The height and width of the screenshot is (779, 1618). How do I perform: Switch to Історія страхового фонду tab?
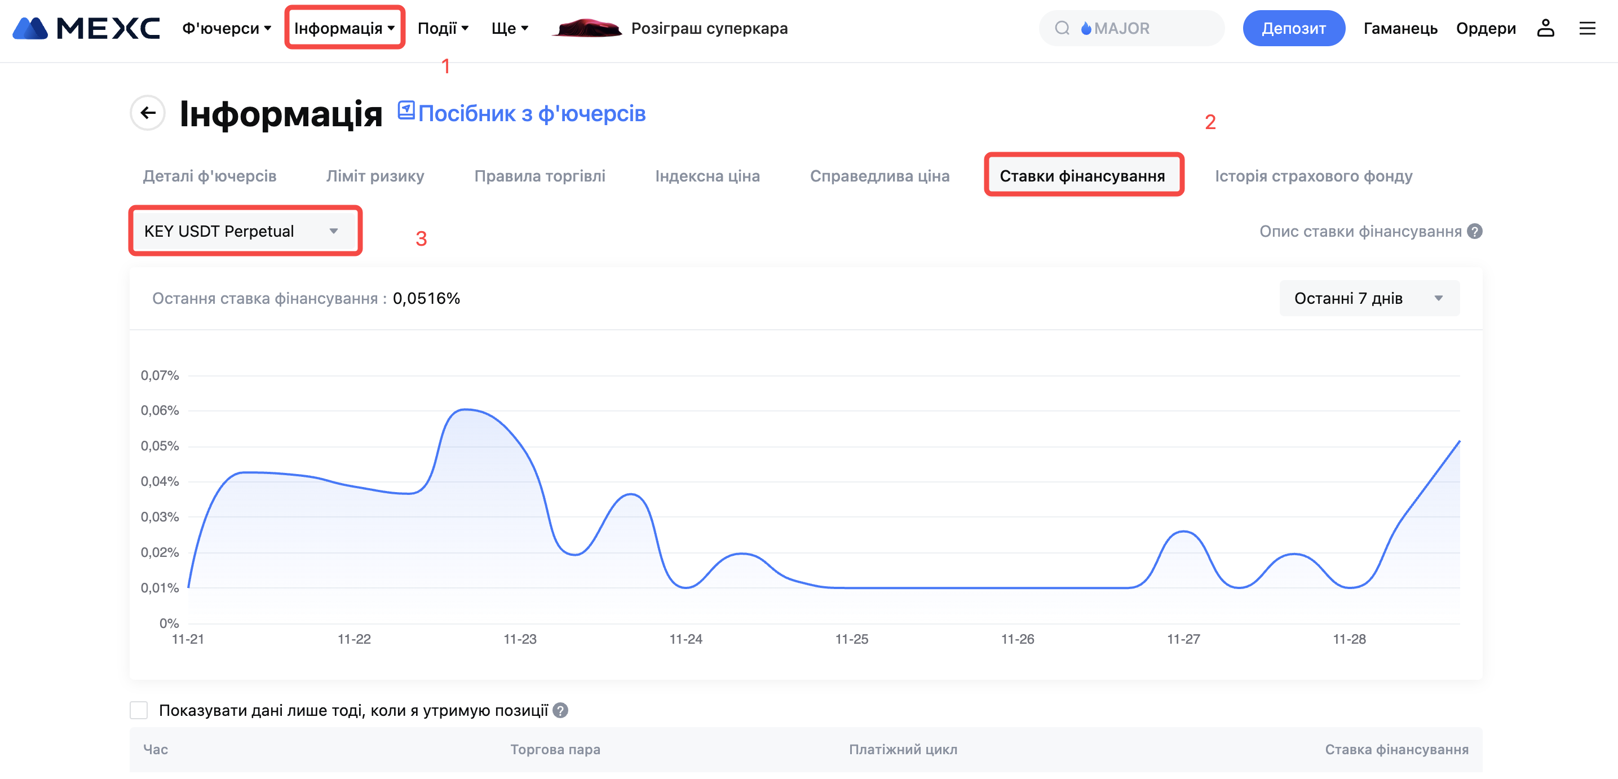pyautogui.click(x=1314, y=176)
